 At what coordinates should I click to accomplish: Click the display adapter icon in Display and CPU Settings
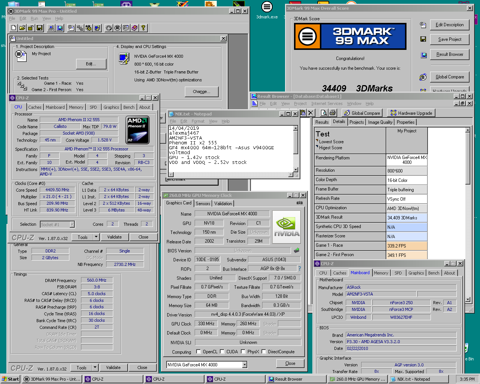pos(124,58)
